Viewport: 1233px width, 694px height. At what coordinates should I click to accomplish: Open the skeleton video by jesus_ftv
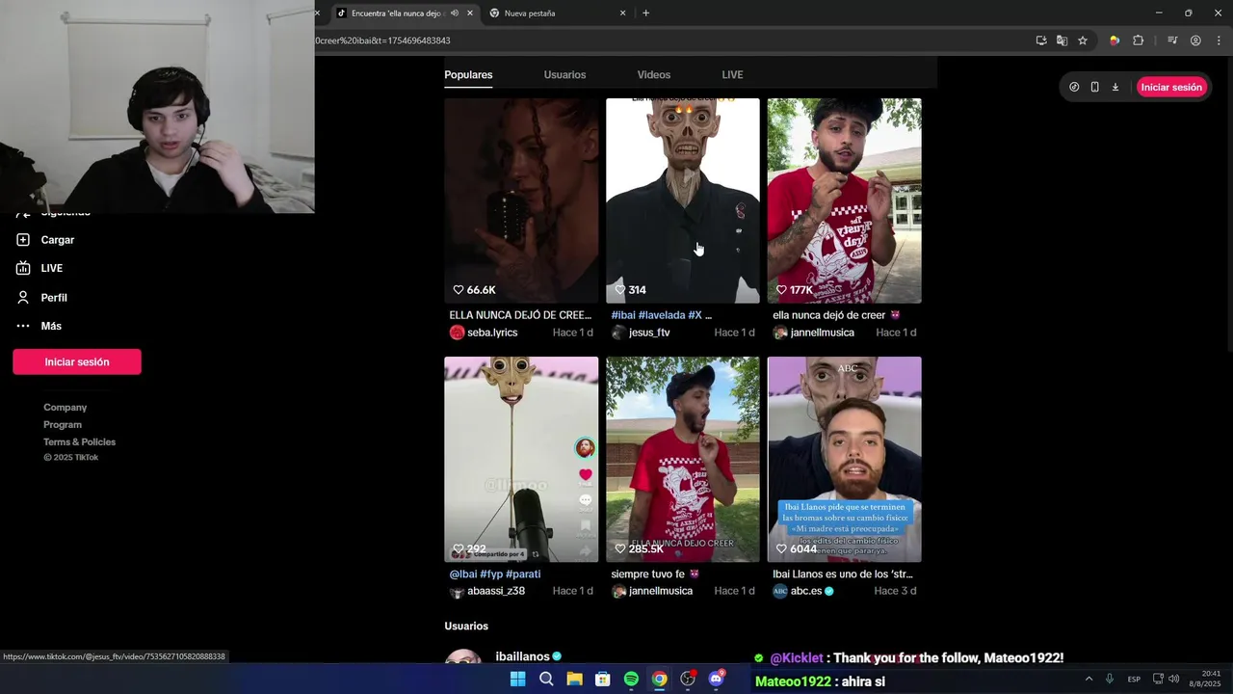point(683,200)
